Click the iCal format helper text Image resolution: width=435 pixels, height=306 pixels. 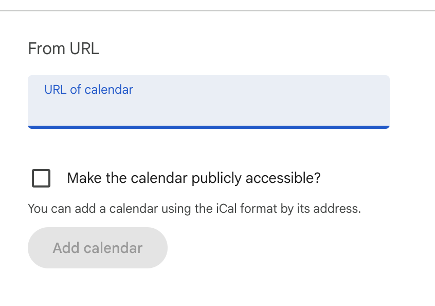coord(194,209)
